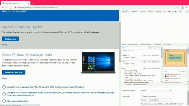Activate the inspect element picker
189x106 pixels.
pyautogui.click(x=123, y=11)
